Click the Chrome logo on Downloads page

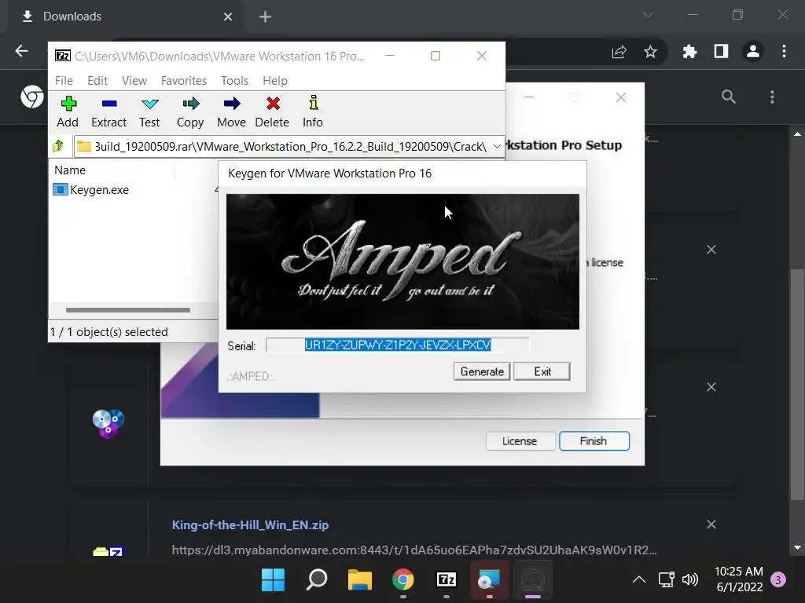pyautogui.click(x=31, y=97)
